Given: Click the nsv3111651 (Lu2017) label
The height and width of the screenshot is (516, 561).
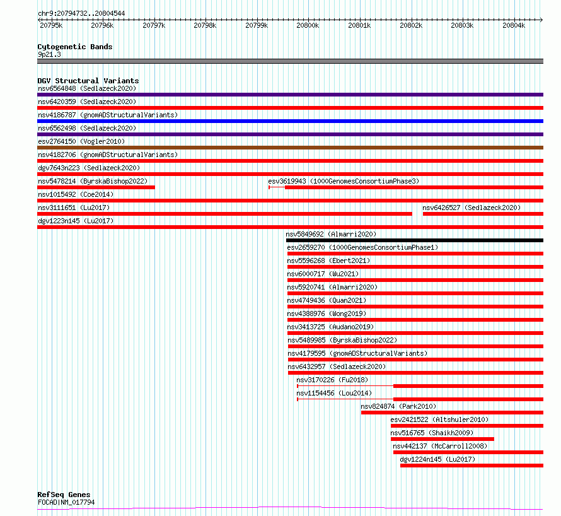Looking at the screenshot, I should [74, 208].
